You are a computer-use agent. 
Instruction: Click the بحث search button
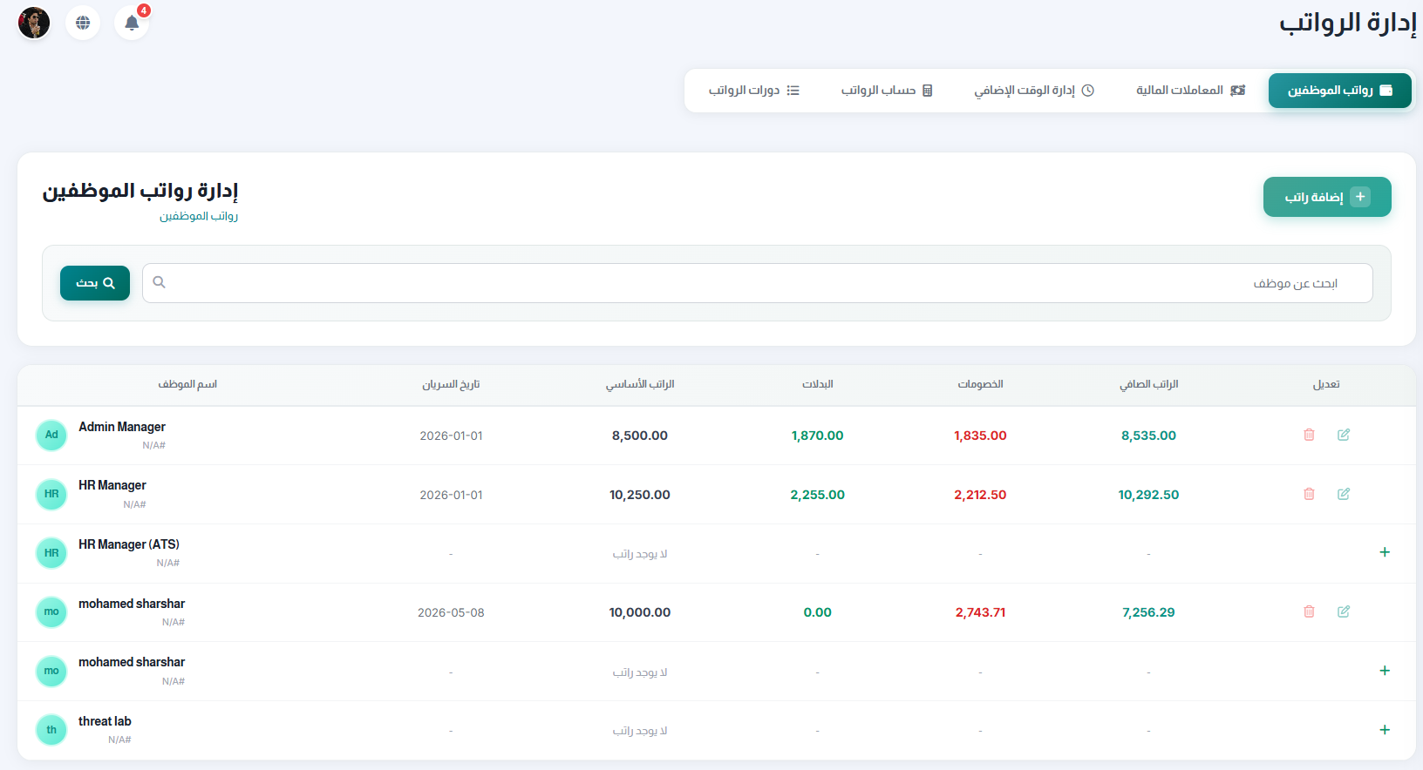tap(95, 283)
